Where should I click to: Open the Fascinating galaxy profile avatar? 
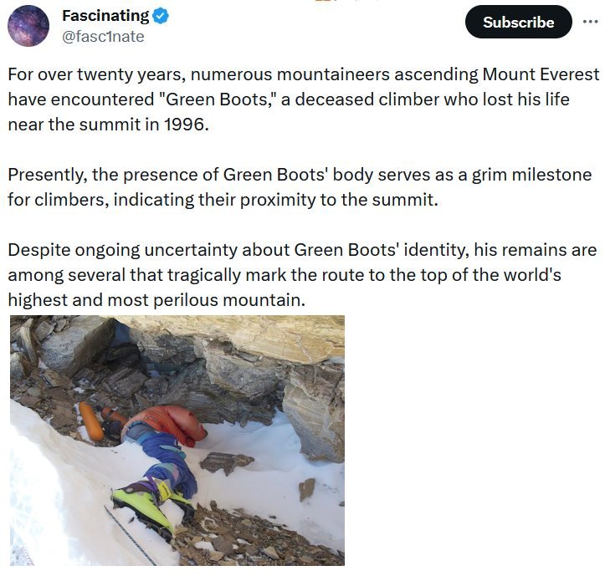click(x=28, y=26)
